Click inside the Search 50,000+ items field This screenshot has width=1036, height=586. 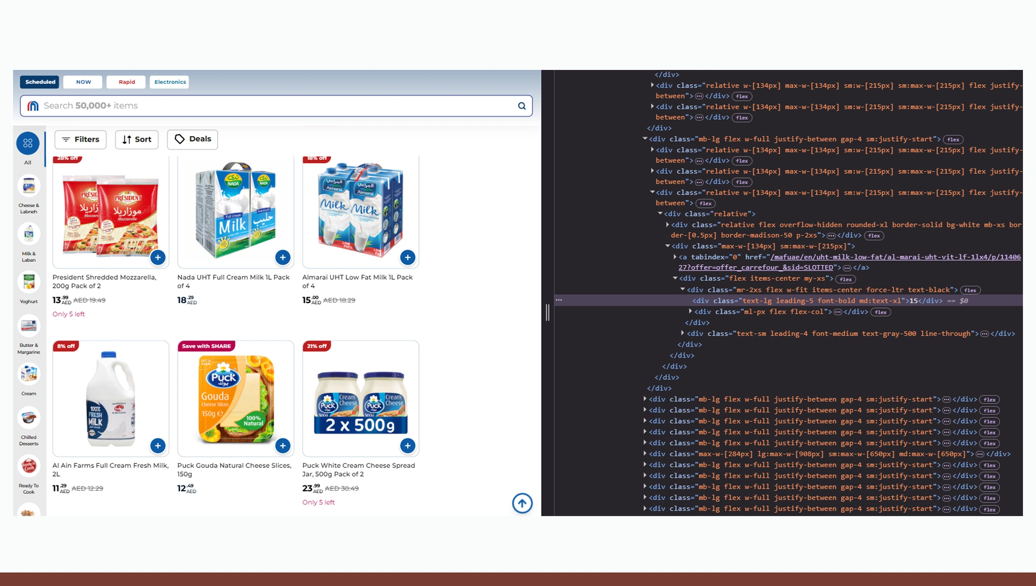186,106
